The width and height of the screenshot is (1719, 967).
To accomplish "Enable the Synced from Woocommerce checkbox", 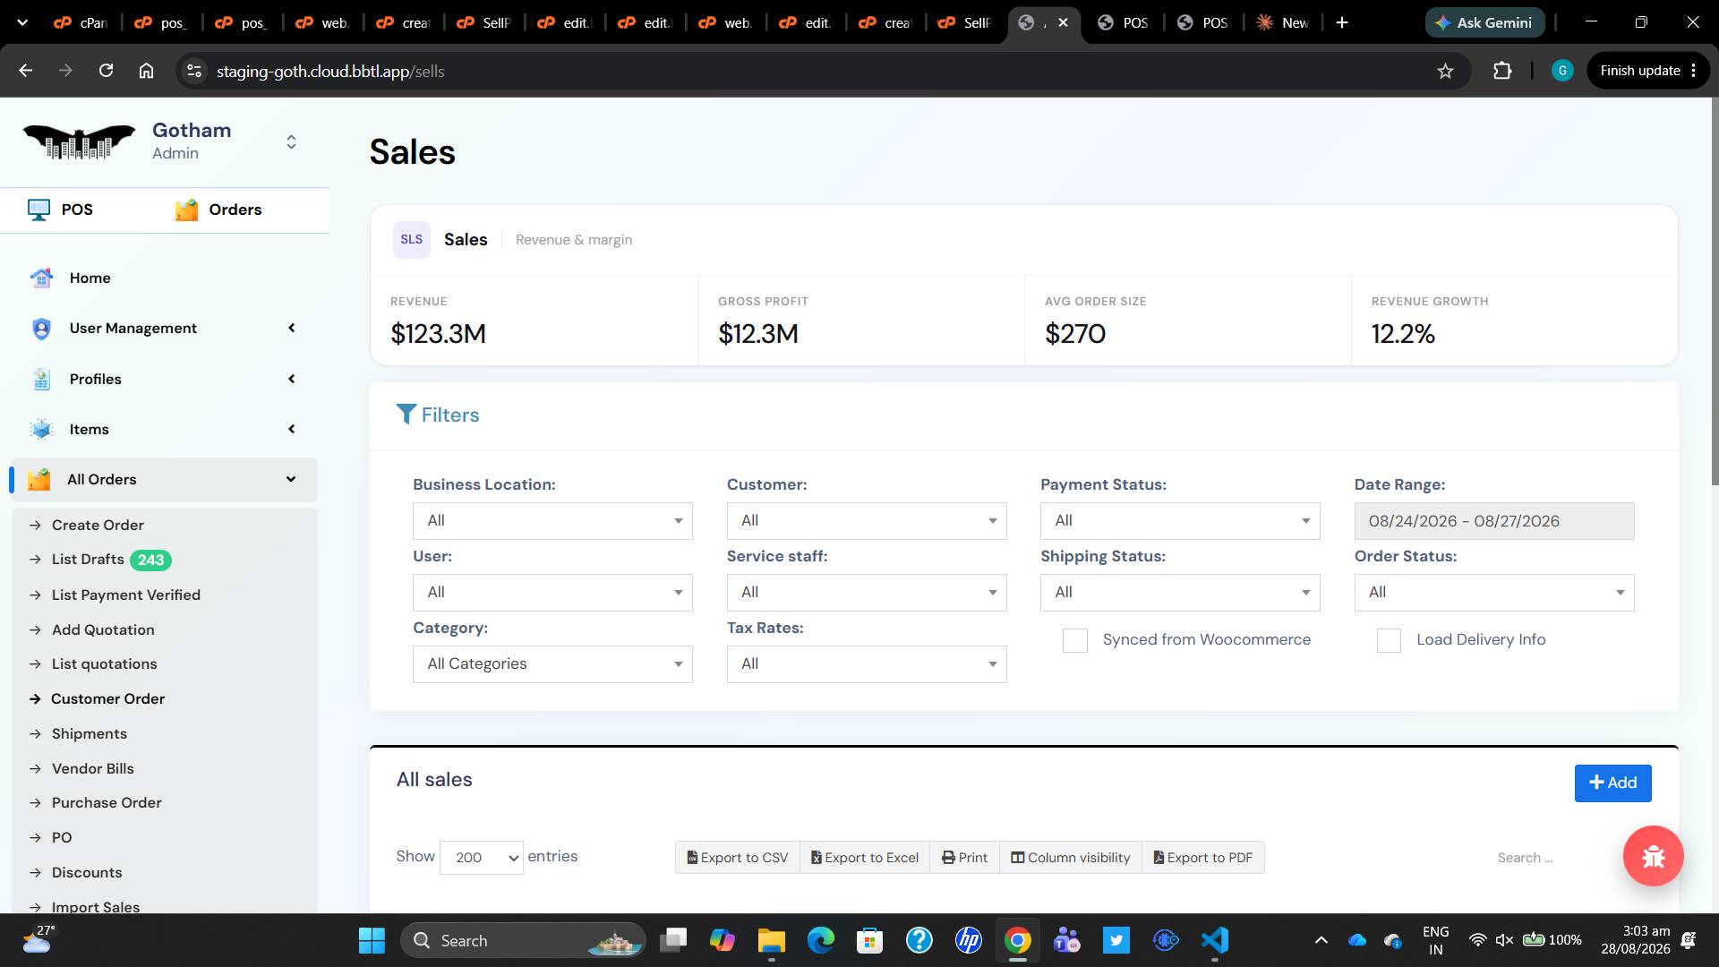I will click(x=1074, y=640).
